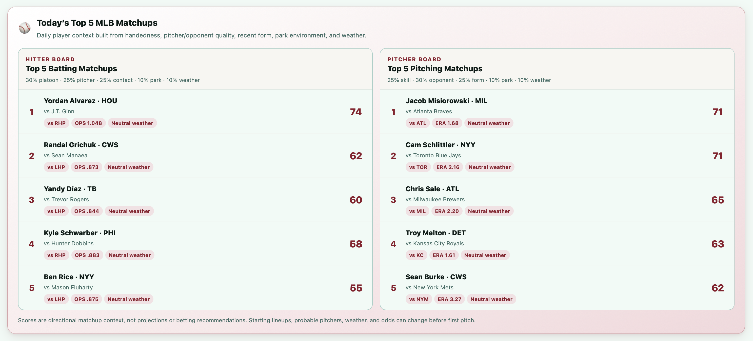Select the PITCHER BOARD label
The width and height of the screenshot is (753, 341).
click(x=414, y=59)
